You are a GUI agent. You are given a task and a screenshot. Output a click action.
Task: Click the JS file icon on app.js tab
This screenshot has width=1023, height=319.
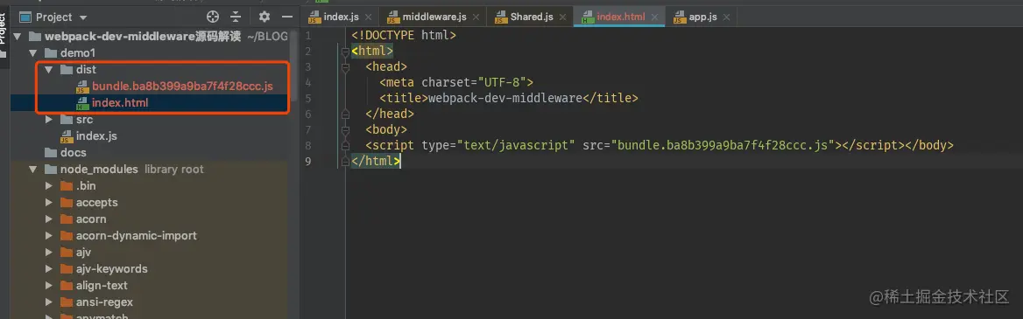click(x=679, y=17)
